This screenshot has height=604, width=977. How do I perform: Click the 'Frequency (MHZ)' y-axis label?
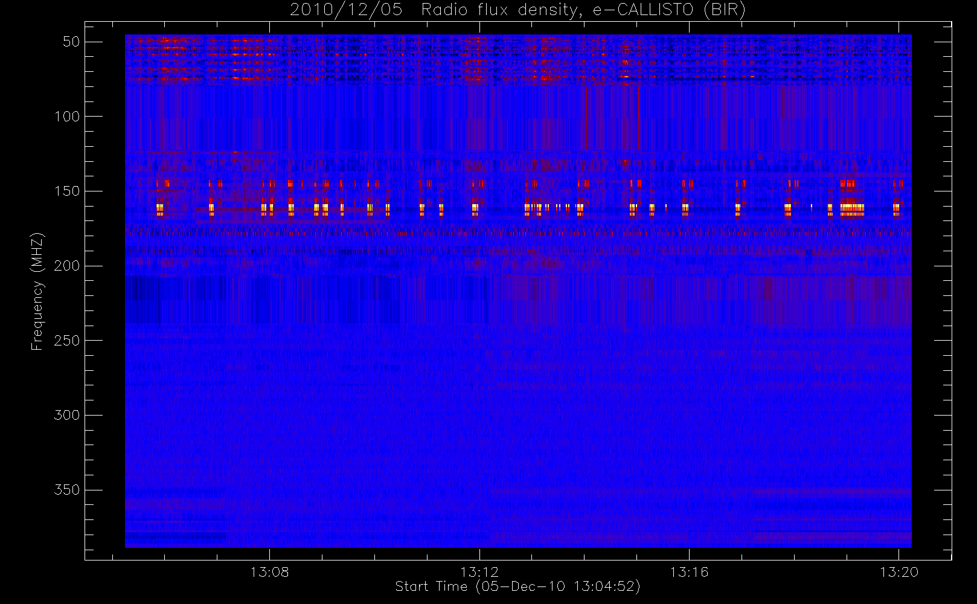37,291
